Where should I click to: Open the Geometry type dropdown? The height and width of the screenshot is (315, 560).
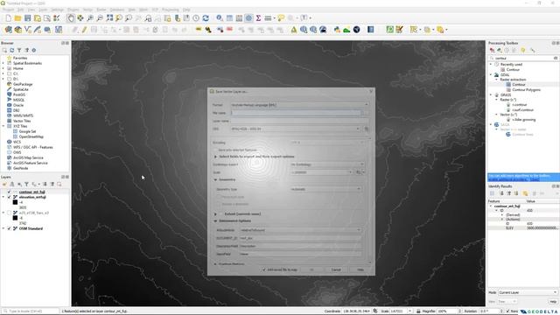tap(325, 189)
